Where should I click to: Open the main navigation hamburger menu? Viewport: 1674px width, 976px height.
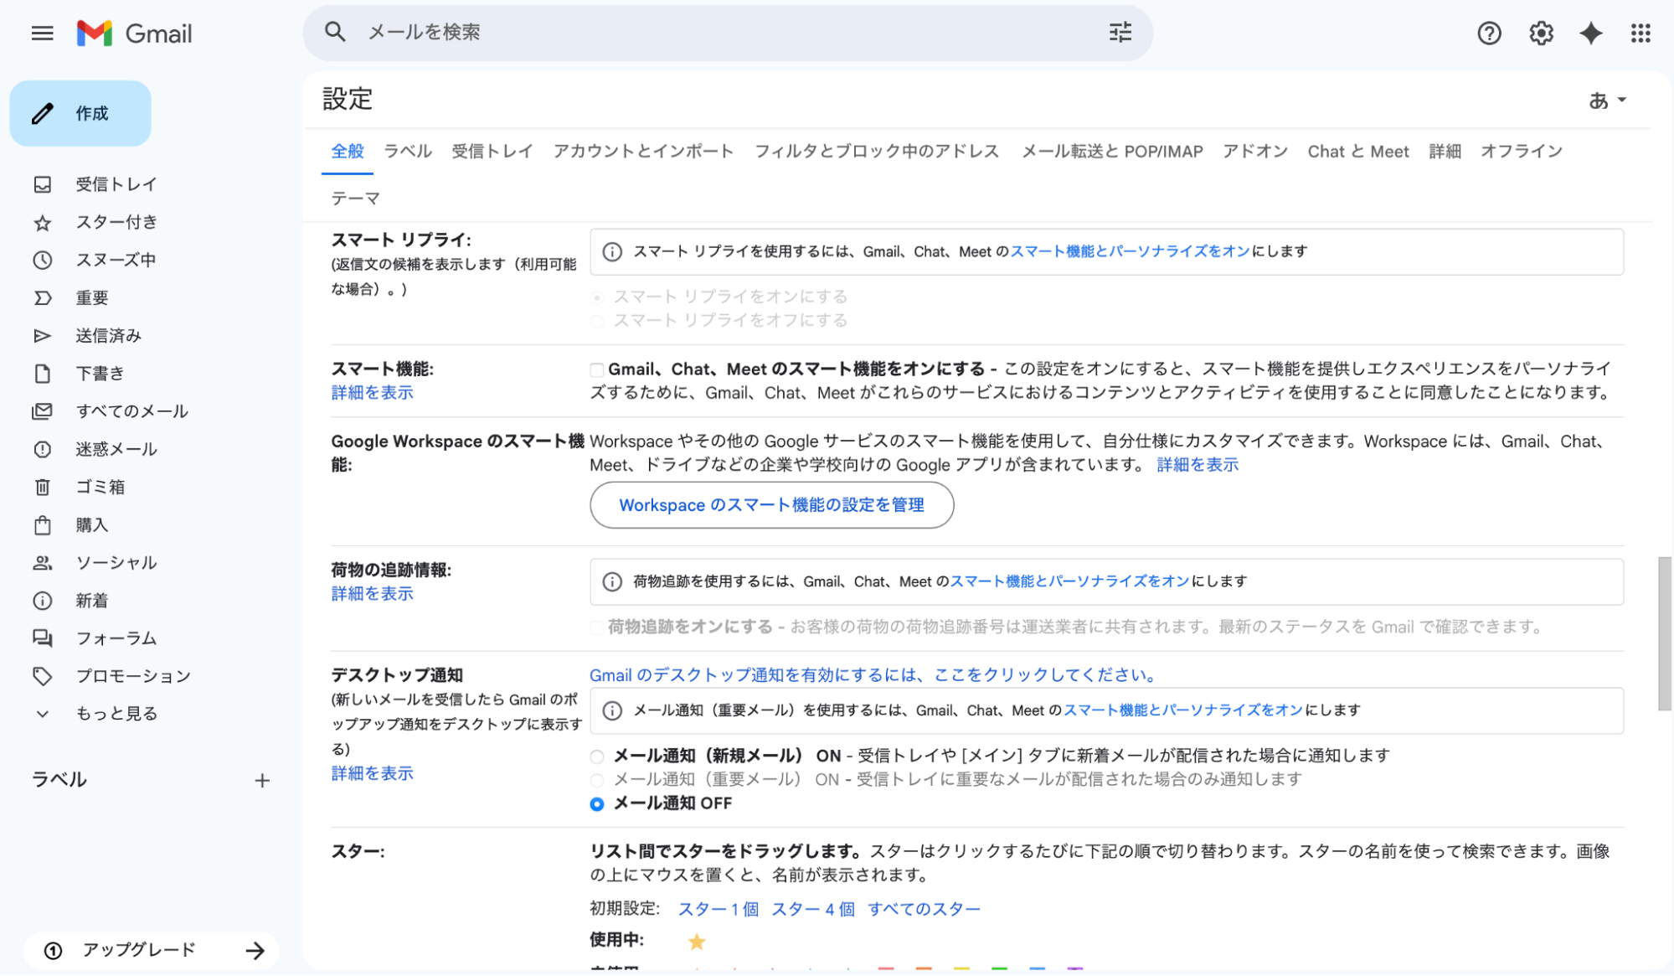[41, 34]
